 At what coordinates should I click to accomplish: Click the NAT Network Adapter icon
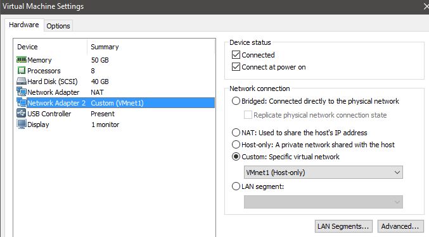click(22, 92)
